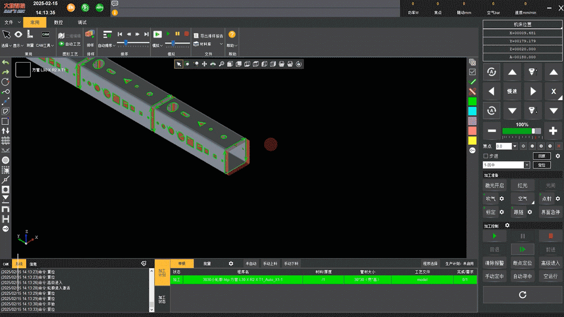Click the 自动工艺 green icon
Viewport: 564px width, 317px height.
[62, 44]
